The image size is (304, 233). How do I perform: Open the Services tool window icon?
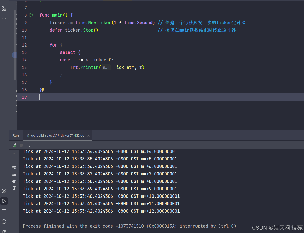coord(4,191)
